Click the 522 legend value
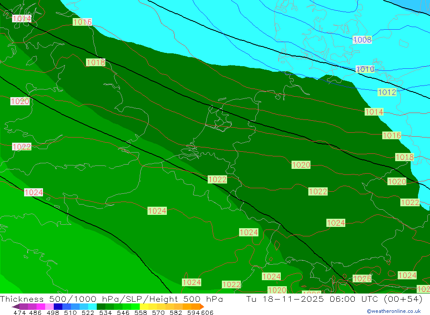This screenshot has height=315, width=430. (88, 312)
